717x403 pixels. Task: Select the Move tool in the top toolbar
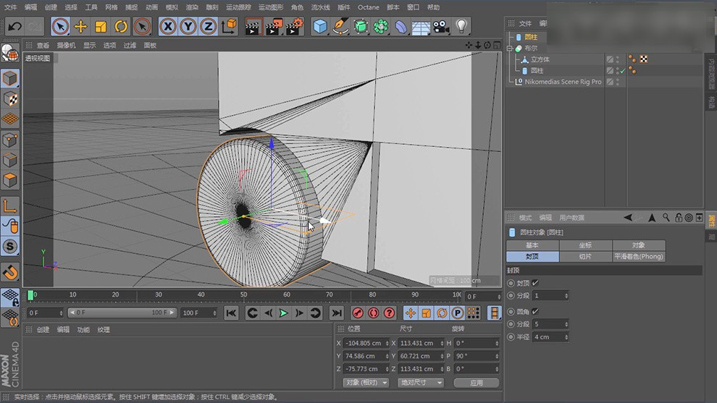click(x=80, y=27)
